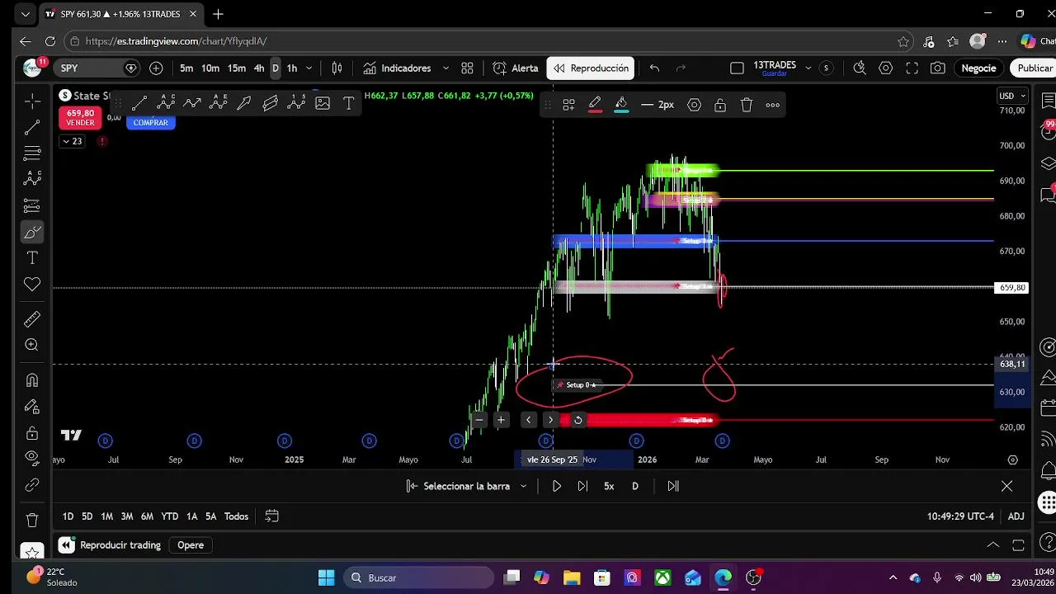Open quick search magnifier with lightning
The height and width of the screenshot is (594, 1056).
[x=860, y=68]
